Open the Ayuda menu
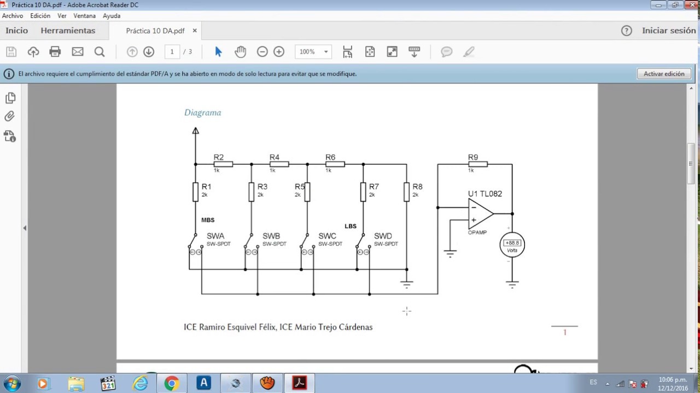The height and width of the screenshot is (393, 700). pyautogui.click(x=112, y=16)
